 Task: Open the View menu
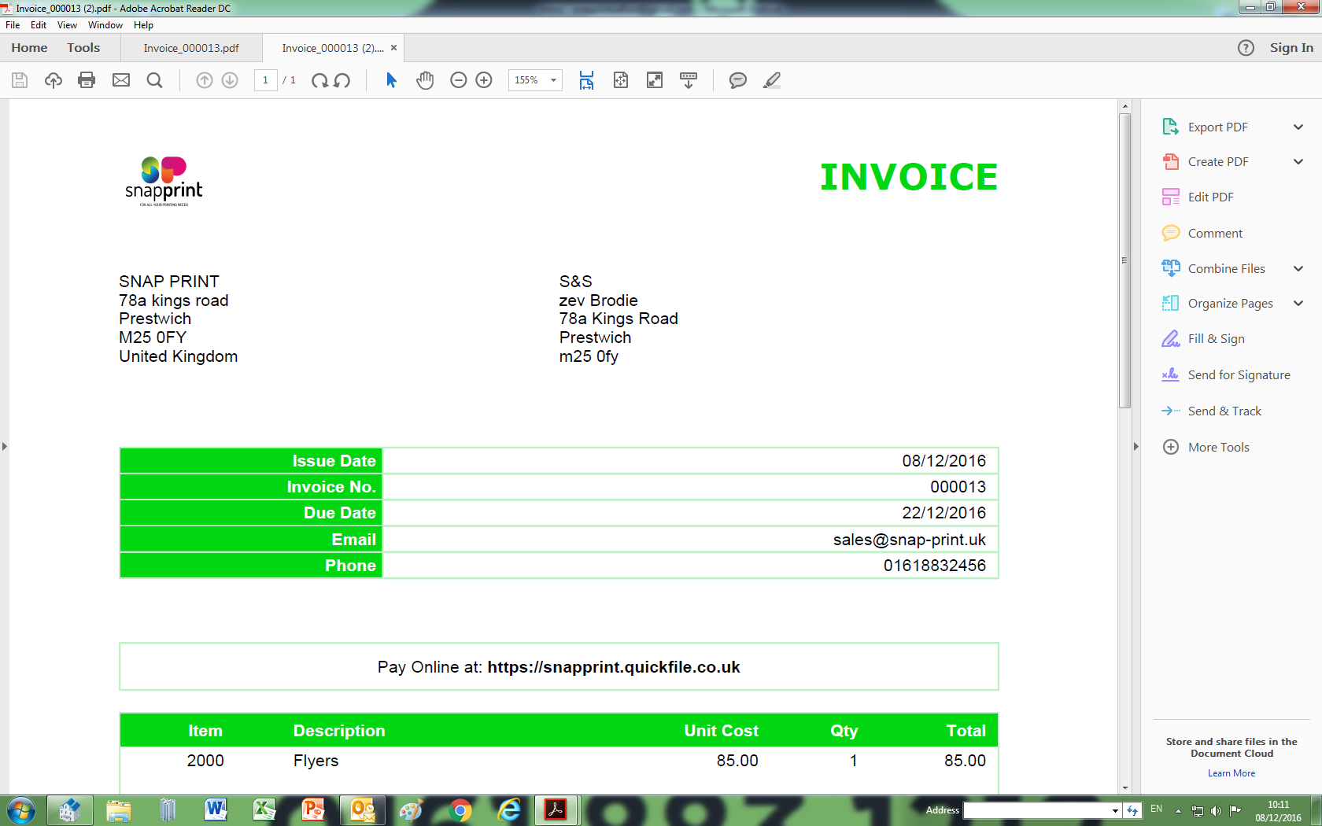click(x=67, y=24)
